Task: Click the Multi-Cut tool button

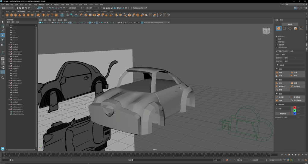Action: (281, 97)
